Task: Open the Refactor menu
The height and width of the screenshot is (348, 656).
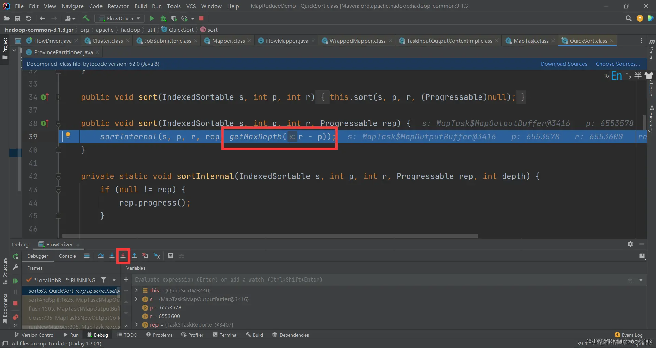Action: [x=118, y=6]
